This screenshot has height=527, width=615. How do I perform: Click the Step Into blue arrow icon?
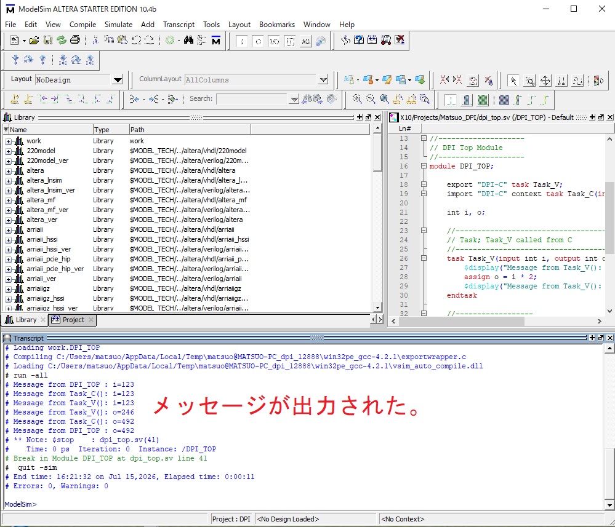pyautogui.click(x=15, y=60)
